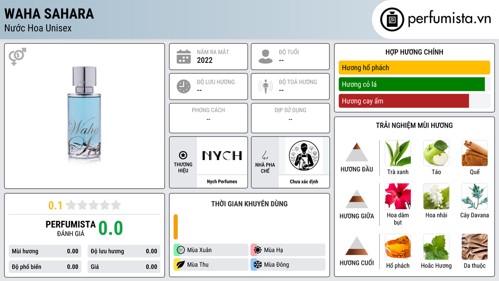Select the Hoắc Hương patchouli note image
Viewport: 499px width, 281px height.
point(436,247)
